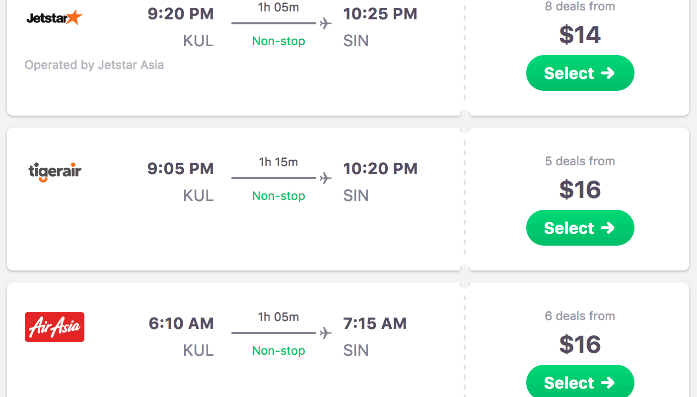Click the 6:10 AM AirAsia departure time
The width and height of the screenshot is (697, 397).
pyautogui.click(x=181, y=324)
